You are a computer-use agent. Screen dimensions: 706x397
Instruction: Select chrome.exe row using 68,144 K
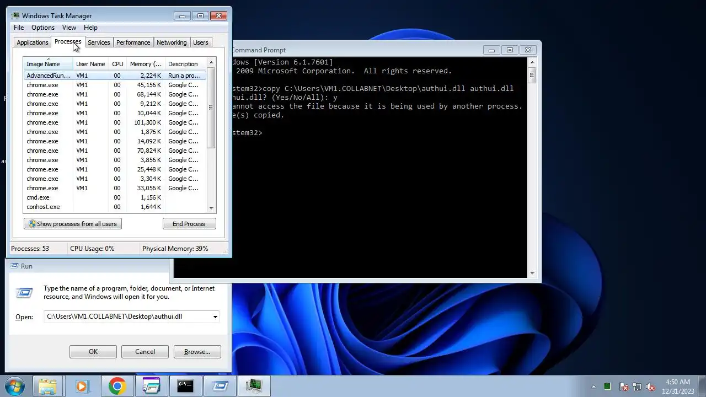pyautogui.click(x=115, y=94)
